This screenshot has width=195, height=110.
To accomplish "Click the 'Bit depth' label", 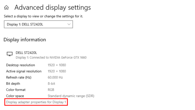I will click(13, 84).
